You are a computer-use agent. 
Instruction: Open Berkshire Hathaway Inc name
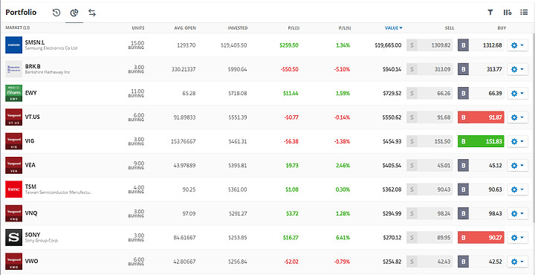pos(48,72)
